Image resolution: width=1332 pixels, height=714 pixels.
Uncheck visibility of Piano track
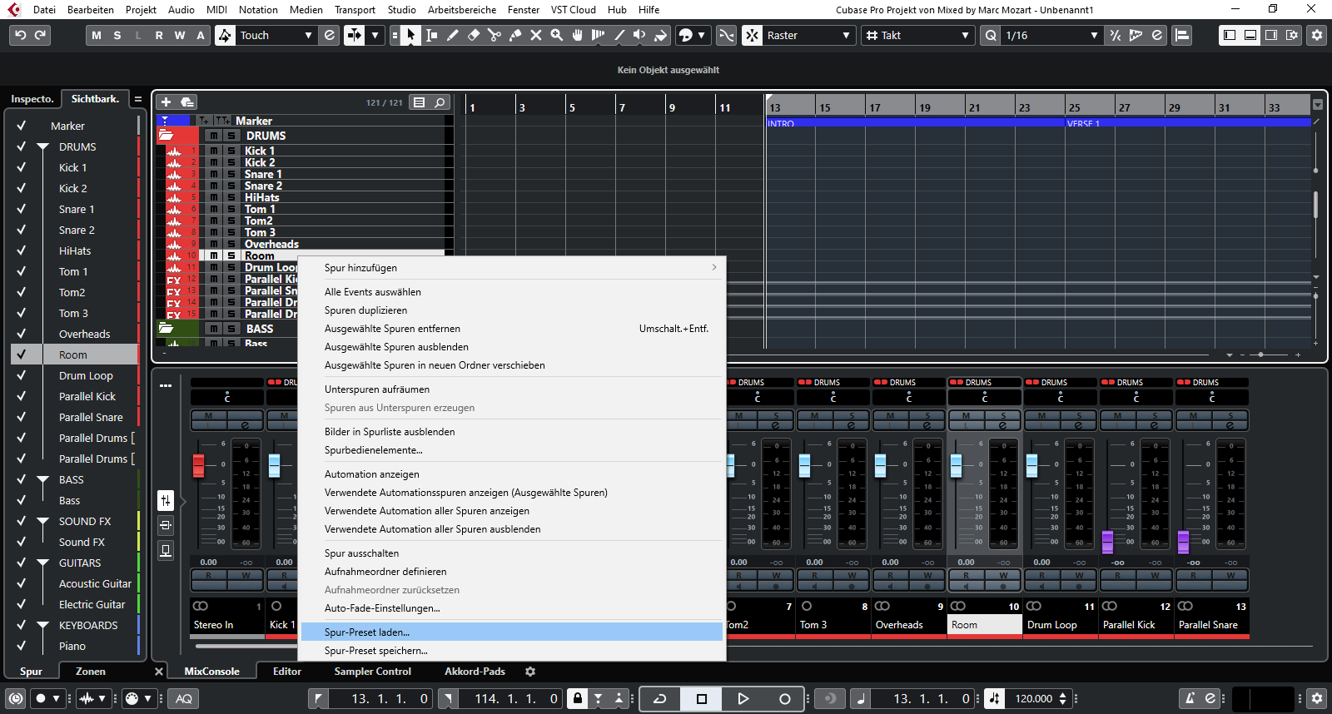point(22,646)
